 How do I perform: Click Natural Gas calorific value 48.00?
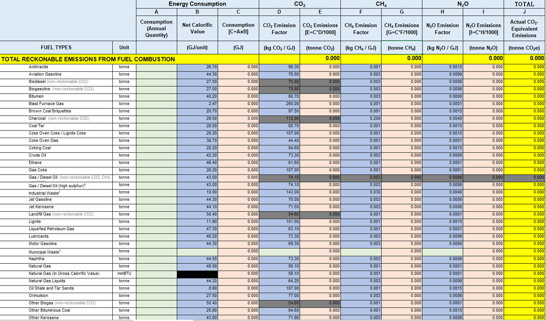click(197, 266)
